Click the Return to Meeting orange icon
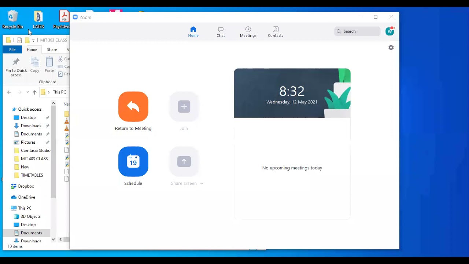Screen dimensions: 469x264 pyautogui.click(x=133, y=107)
